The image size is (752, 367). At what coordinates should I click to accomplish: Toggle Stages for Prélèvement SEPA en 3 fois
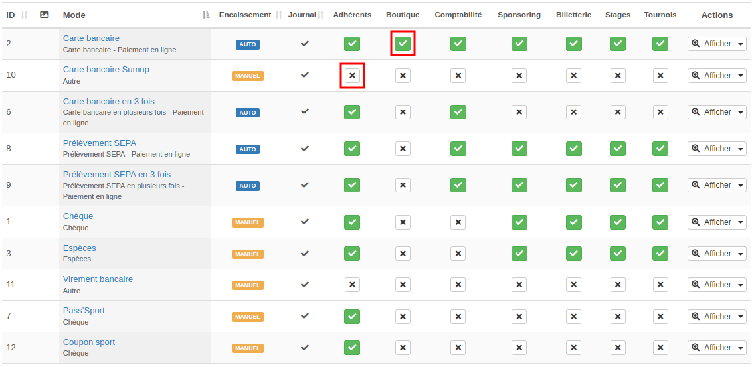pos(618,185)
